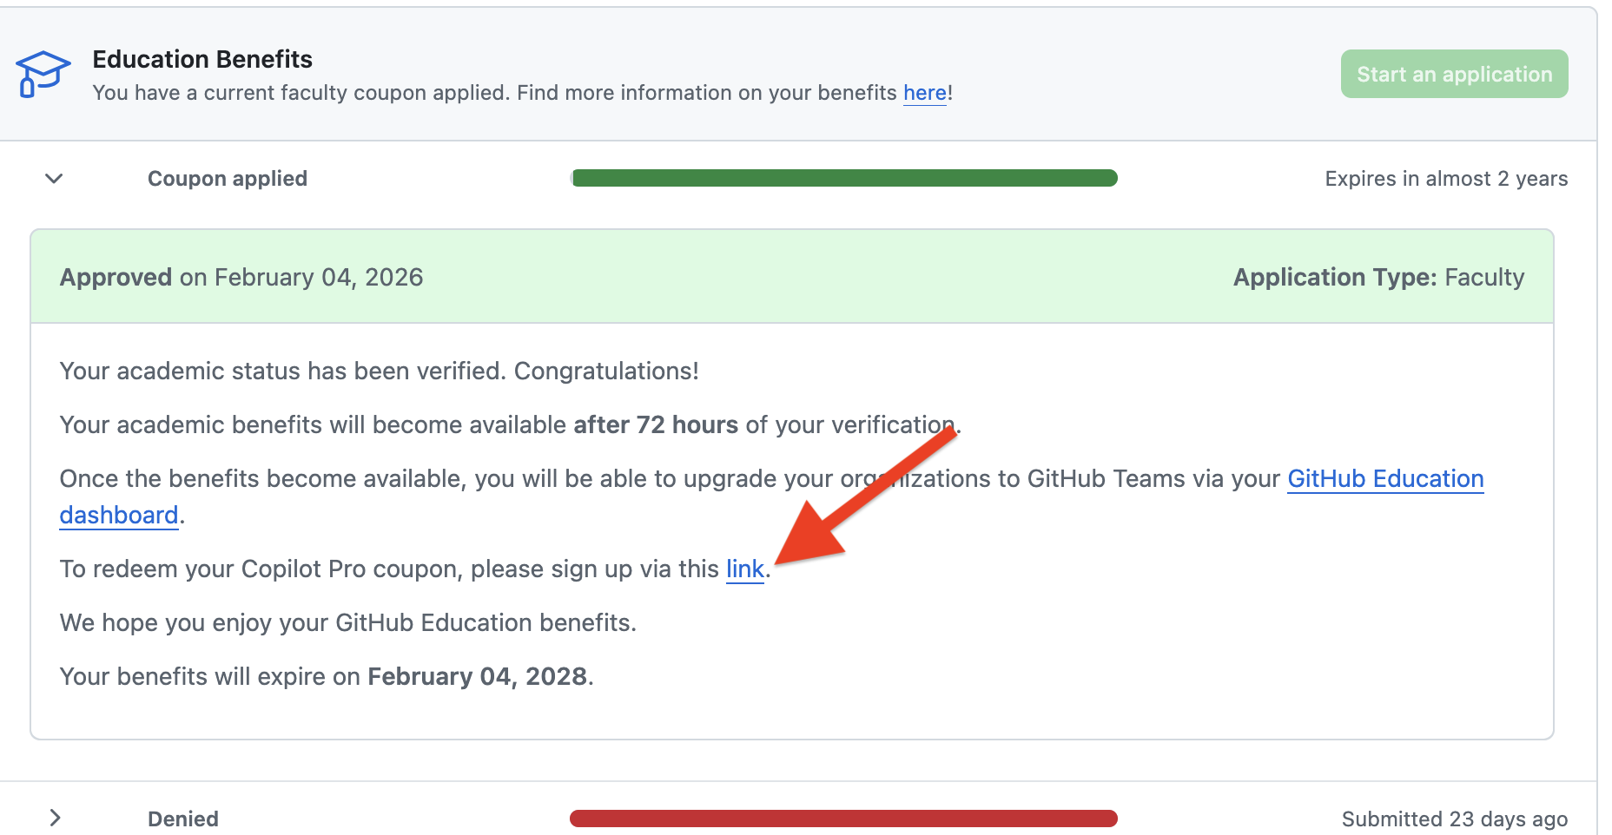Click the Start an application button
1612x835 pixels.
(1453, 74)
